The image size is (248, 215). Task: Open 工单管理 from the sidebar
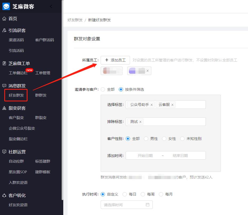tap(42, 73)
